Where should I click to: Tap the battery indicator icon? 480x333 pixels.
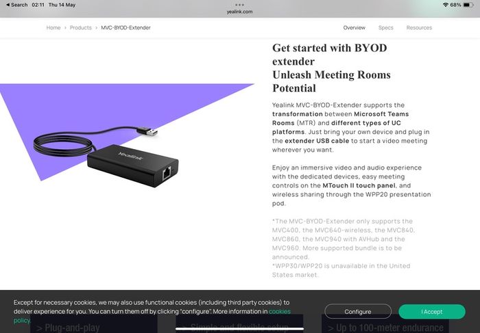pyautogui.click(x=468, y=5)
